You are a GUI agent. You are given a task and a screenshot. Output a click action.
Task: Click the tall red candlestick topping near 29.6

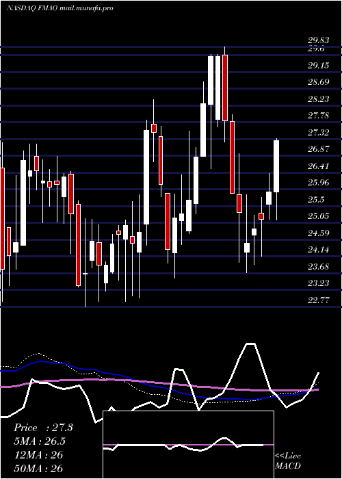225,88
